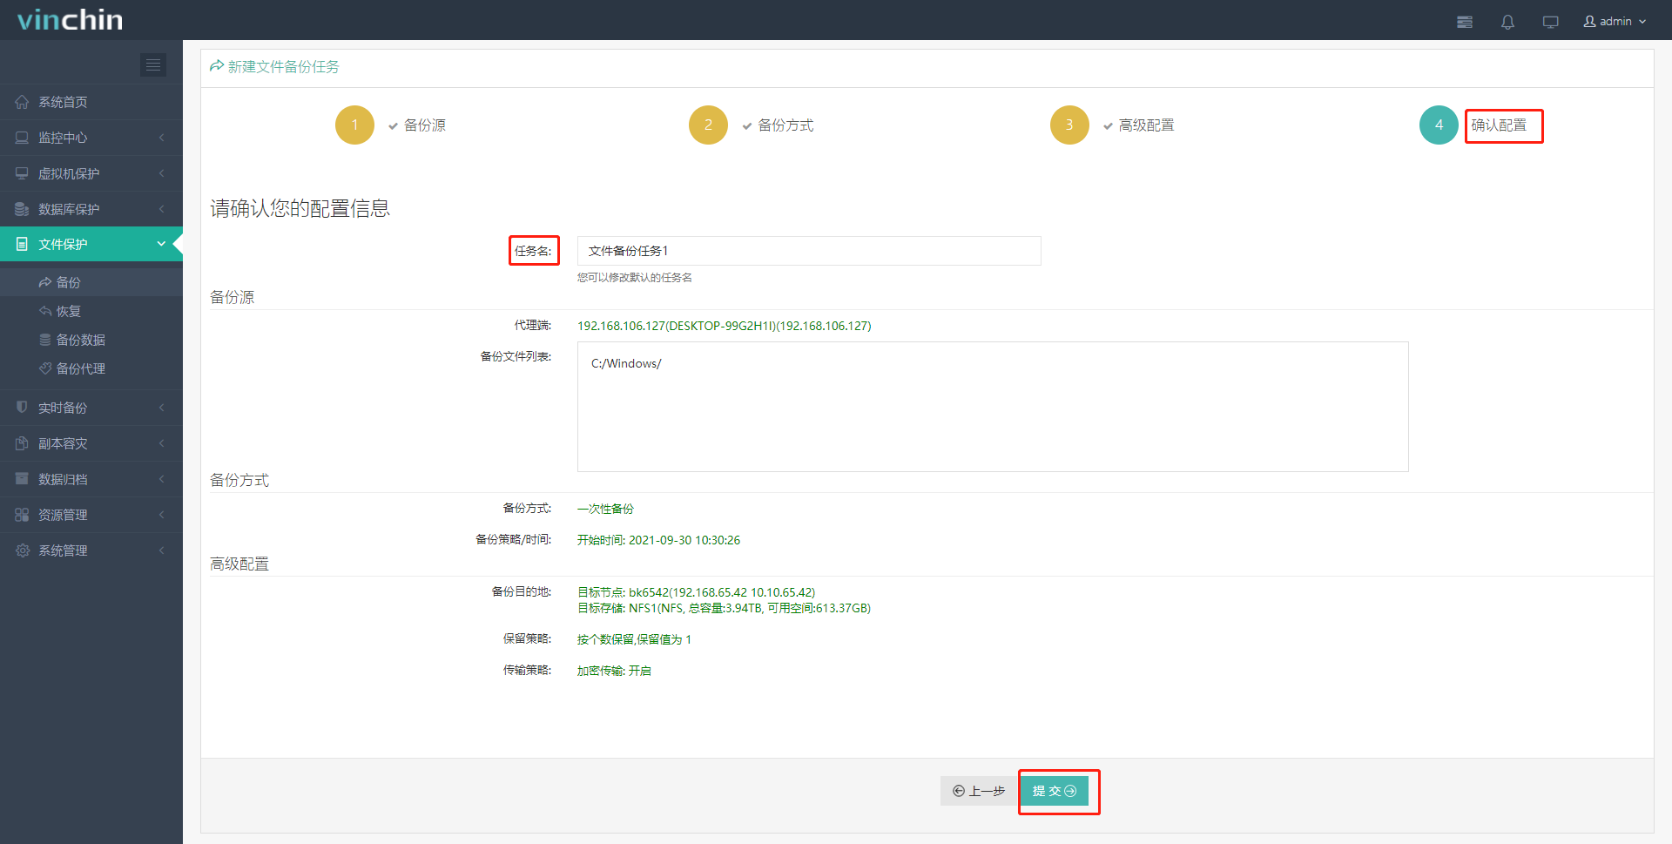
Task: Open notifications bell icon
Action: pyautogui.click(x=1507, y=22)
